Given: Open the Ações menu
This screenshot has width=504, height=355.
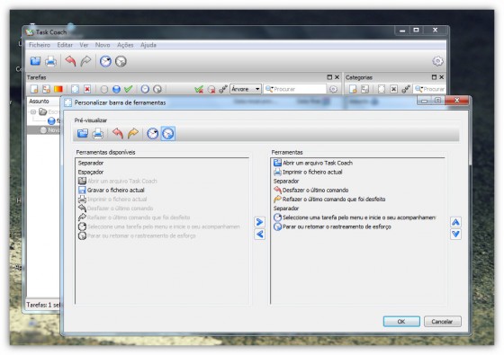Looking at the screenshot, I should [125, 45].
